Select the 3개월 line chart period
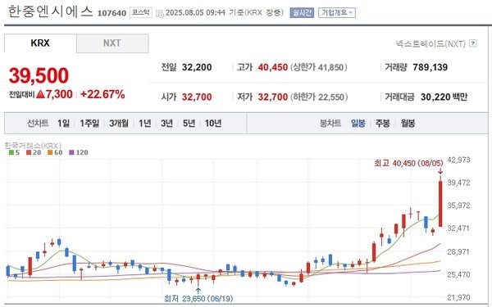Image resolution: width=492 pixels, height=307 pixels. (119, 123)
